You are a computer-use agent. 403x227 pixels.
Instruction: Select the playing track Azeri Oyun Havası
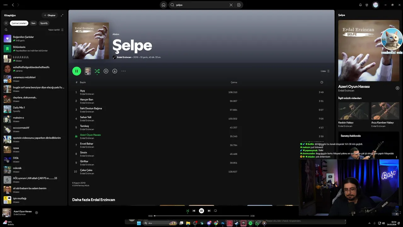point(201,136)
